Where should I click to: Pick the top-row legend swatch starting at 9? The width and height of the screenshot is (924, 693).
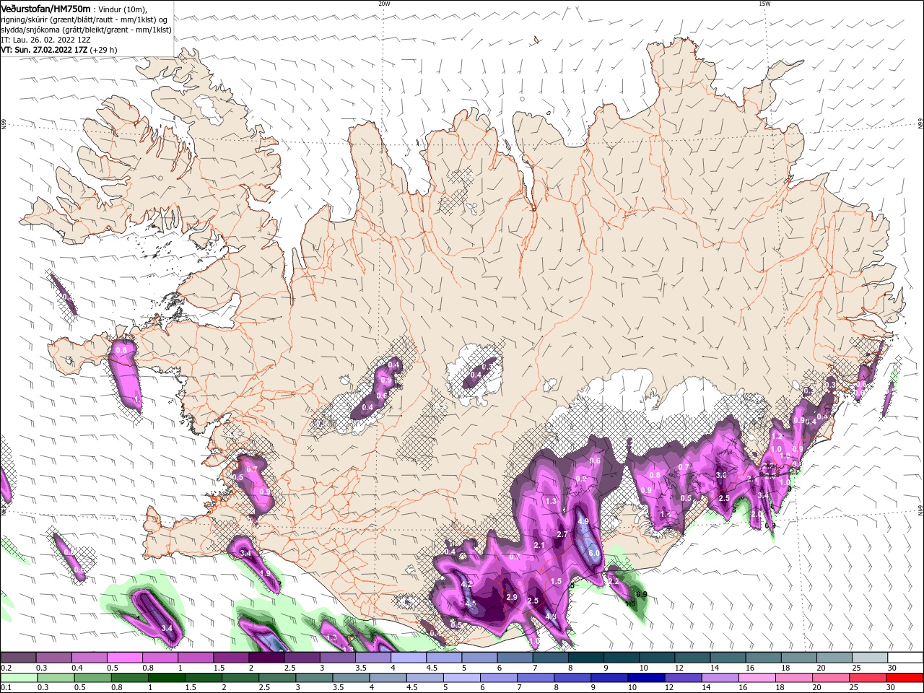[622, 657]
